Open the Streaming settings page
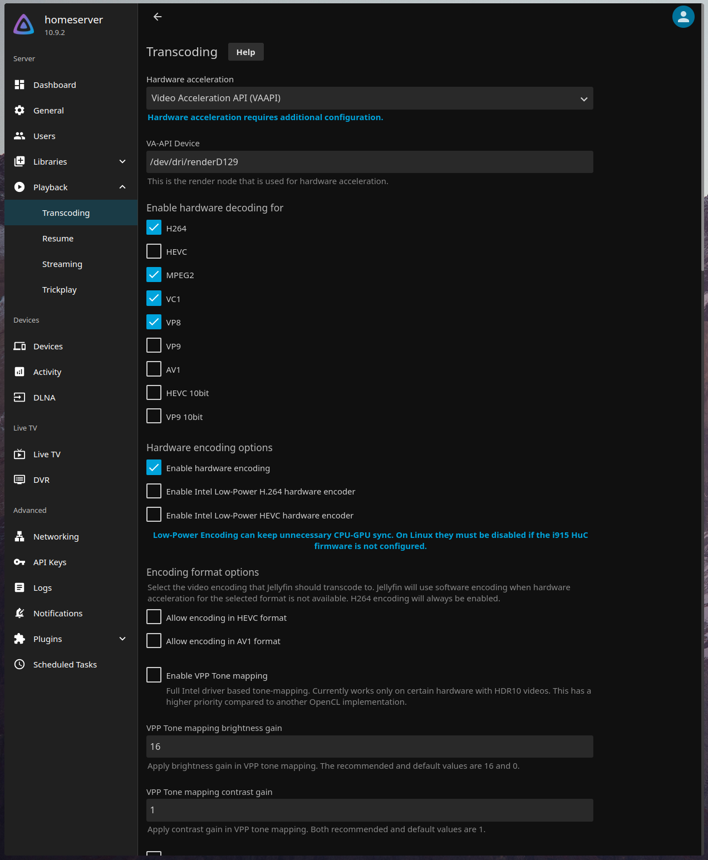The image size is (708, 860). point(62,264)
